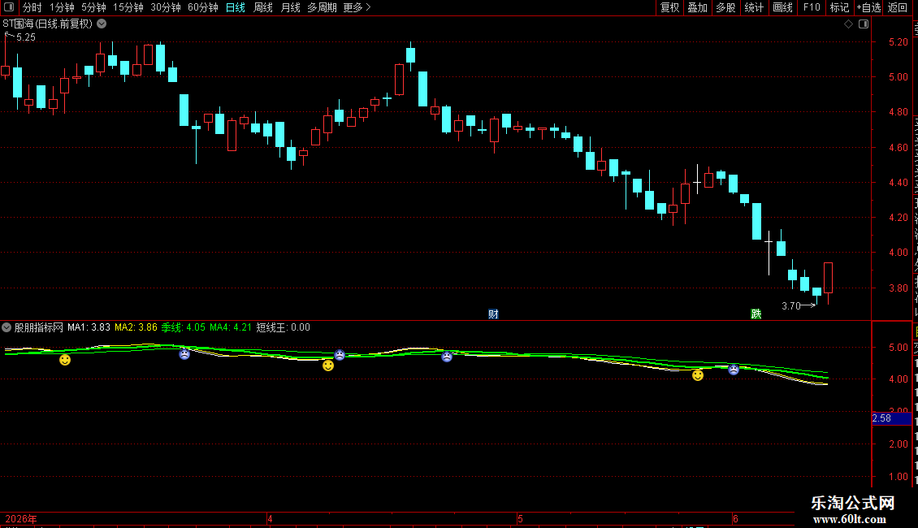This screenshot has height=528, width=918.
Task: Click the yellow smiley before month 4
Action: 328,366
